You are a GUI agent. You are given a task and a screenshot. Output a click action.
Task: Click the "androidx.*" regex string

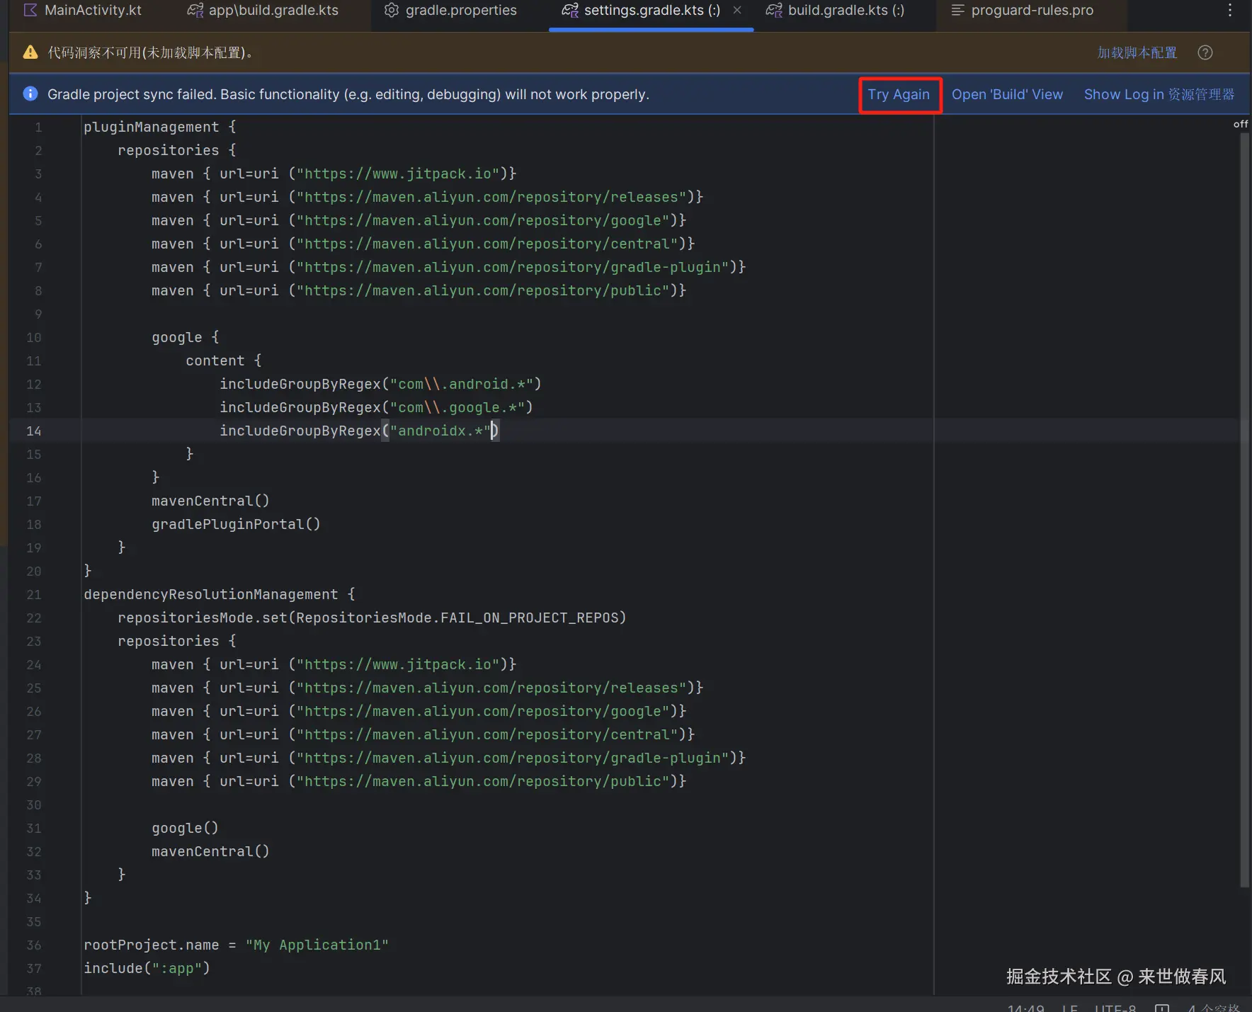440,431
